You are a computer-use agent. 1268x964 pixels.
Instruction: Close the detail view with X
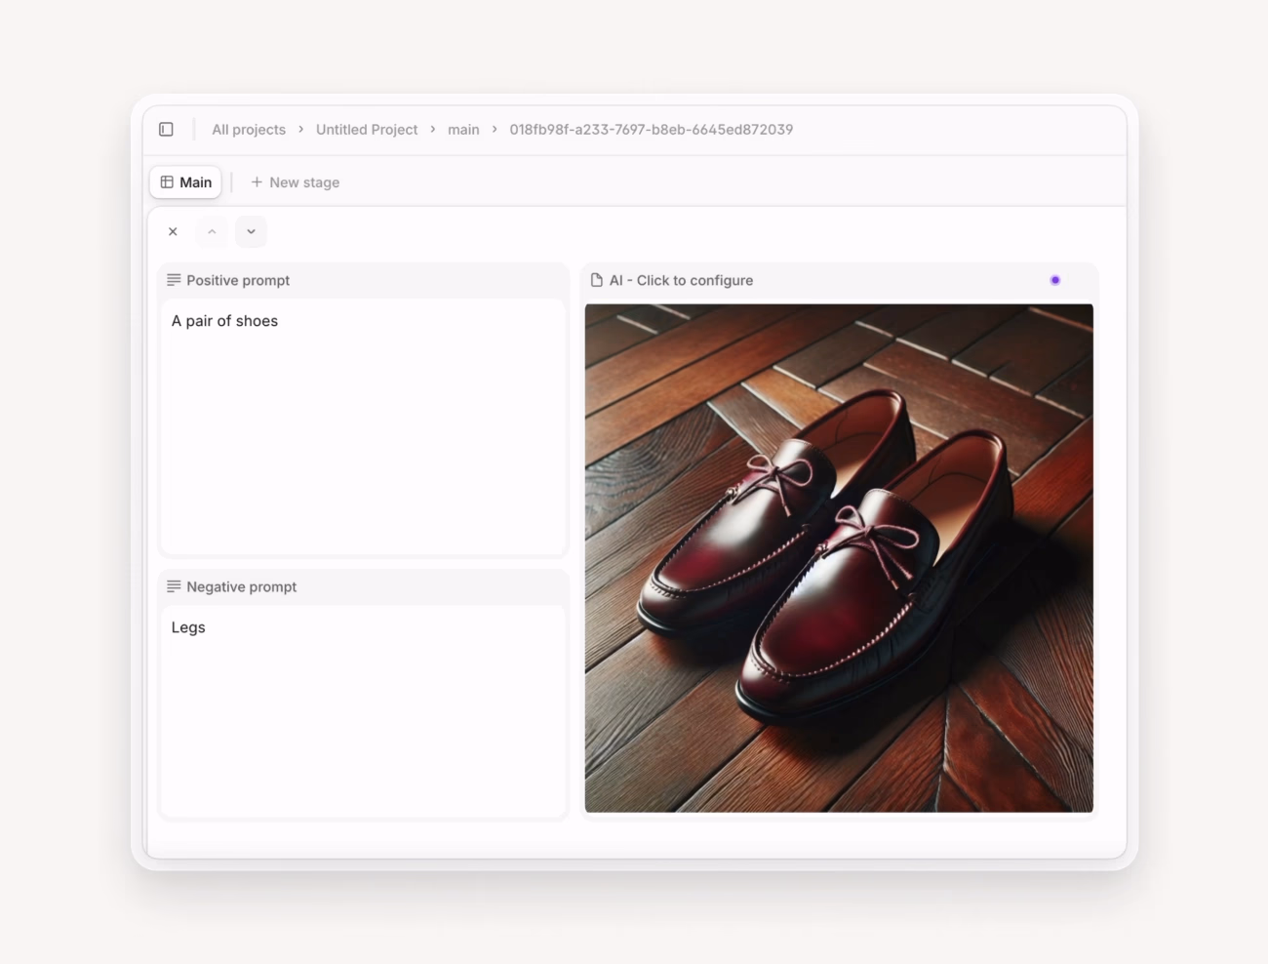[x=173, y=231]
